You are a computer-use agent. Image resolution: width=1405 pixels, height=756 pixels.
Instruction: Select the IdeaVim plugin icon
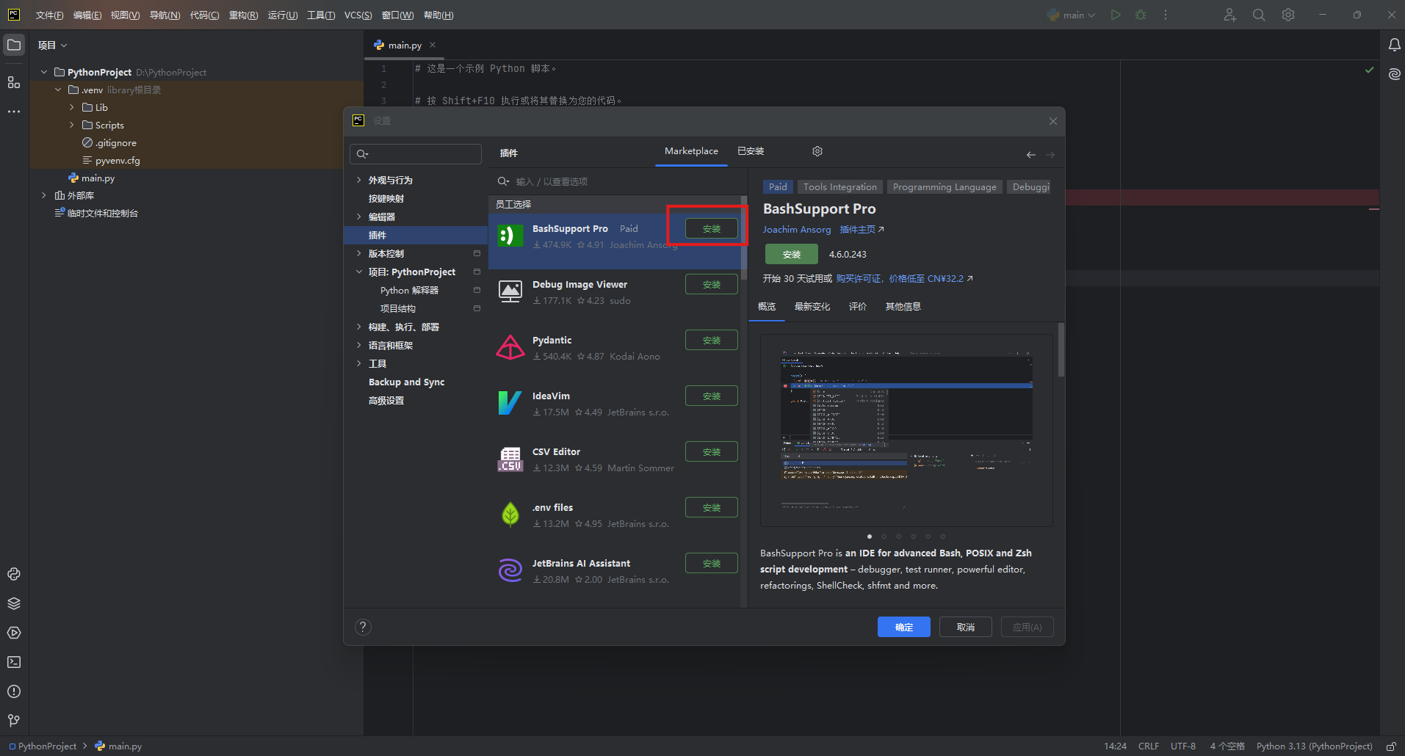click(x=510, y=403)
